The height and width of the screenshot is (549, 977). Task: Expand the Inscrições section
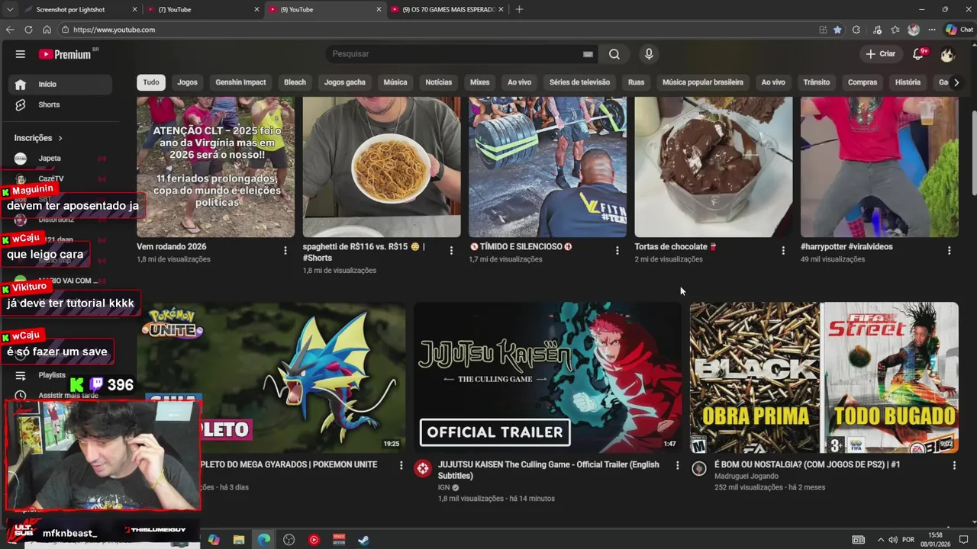click(x=38, y=138)
